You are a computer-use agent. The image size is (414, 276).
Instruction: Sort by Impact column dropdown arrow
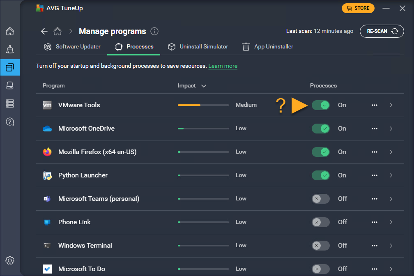click(203, 86)
